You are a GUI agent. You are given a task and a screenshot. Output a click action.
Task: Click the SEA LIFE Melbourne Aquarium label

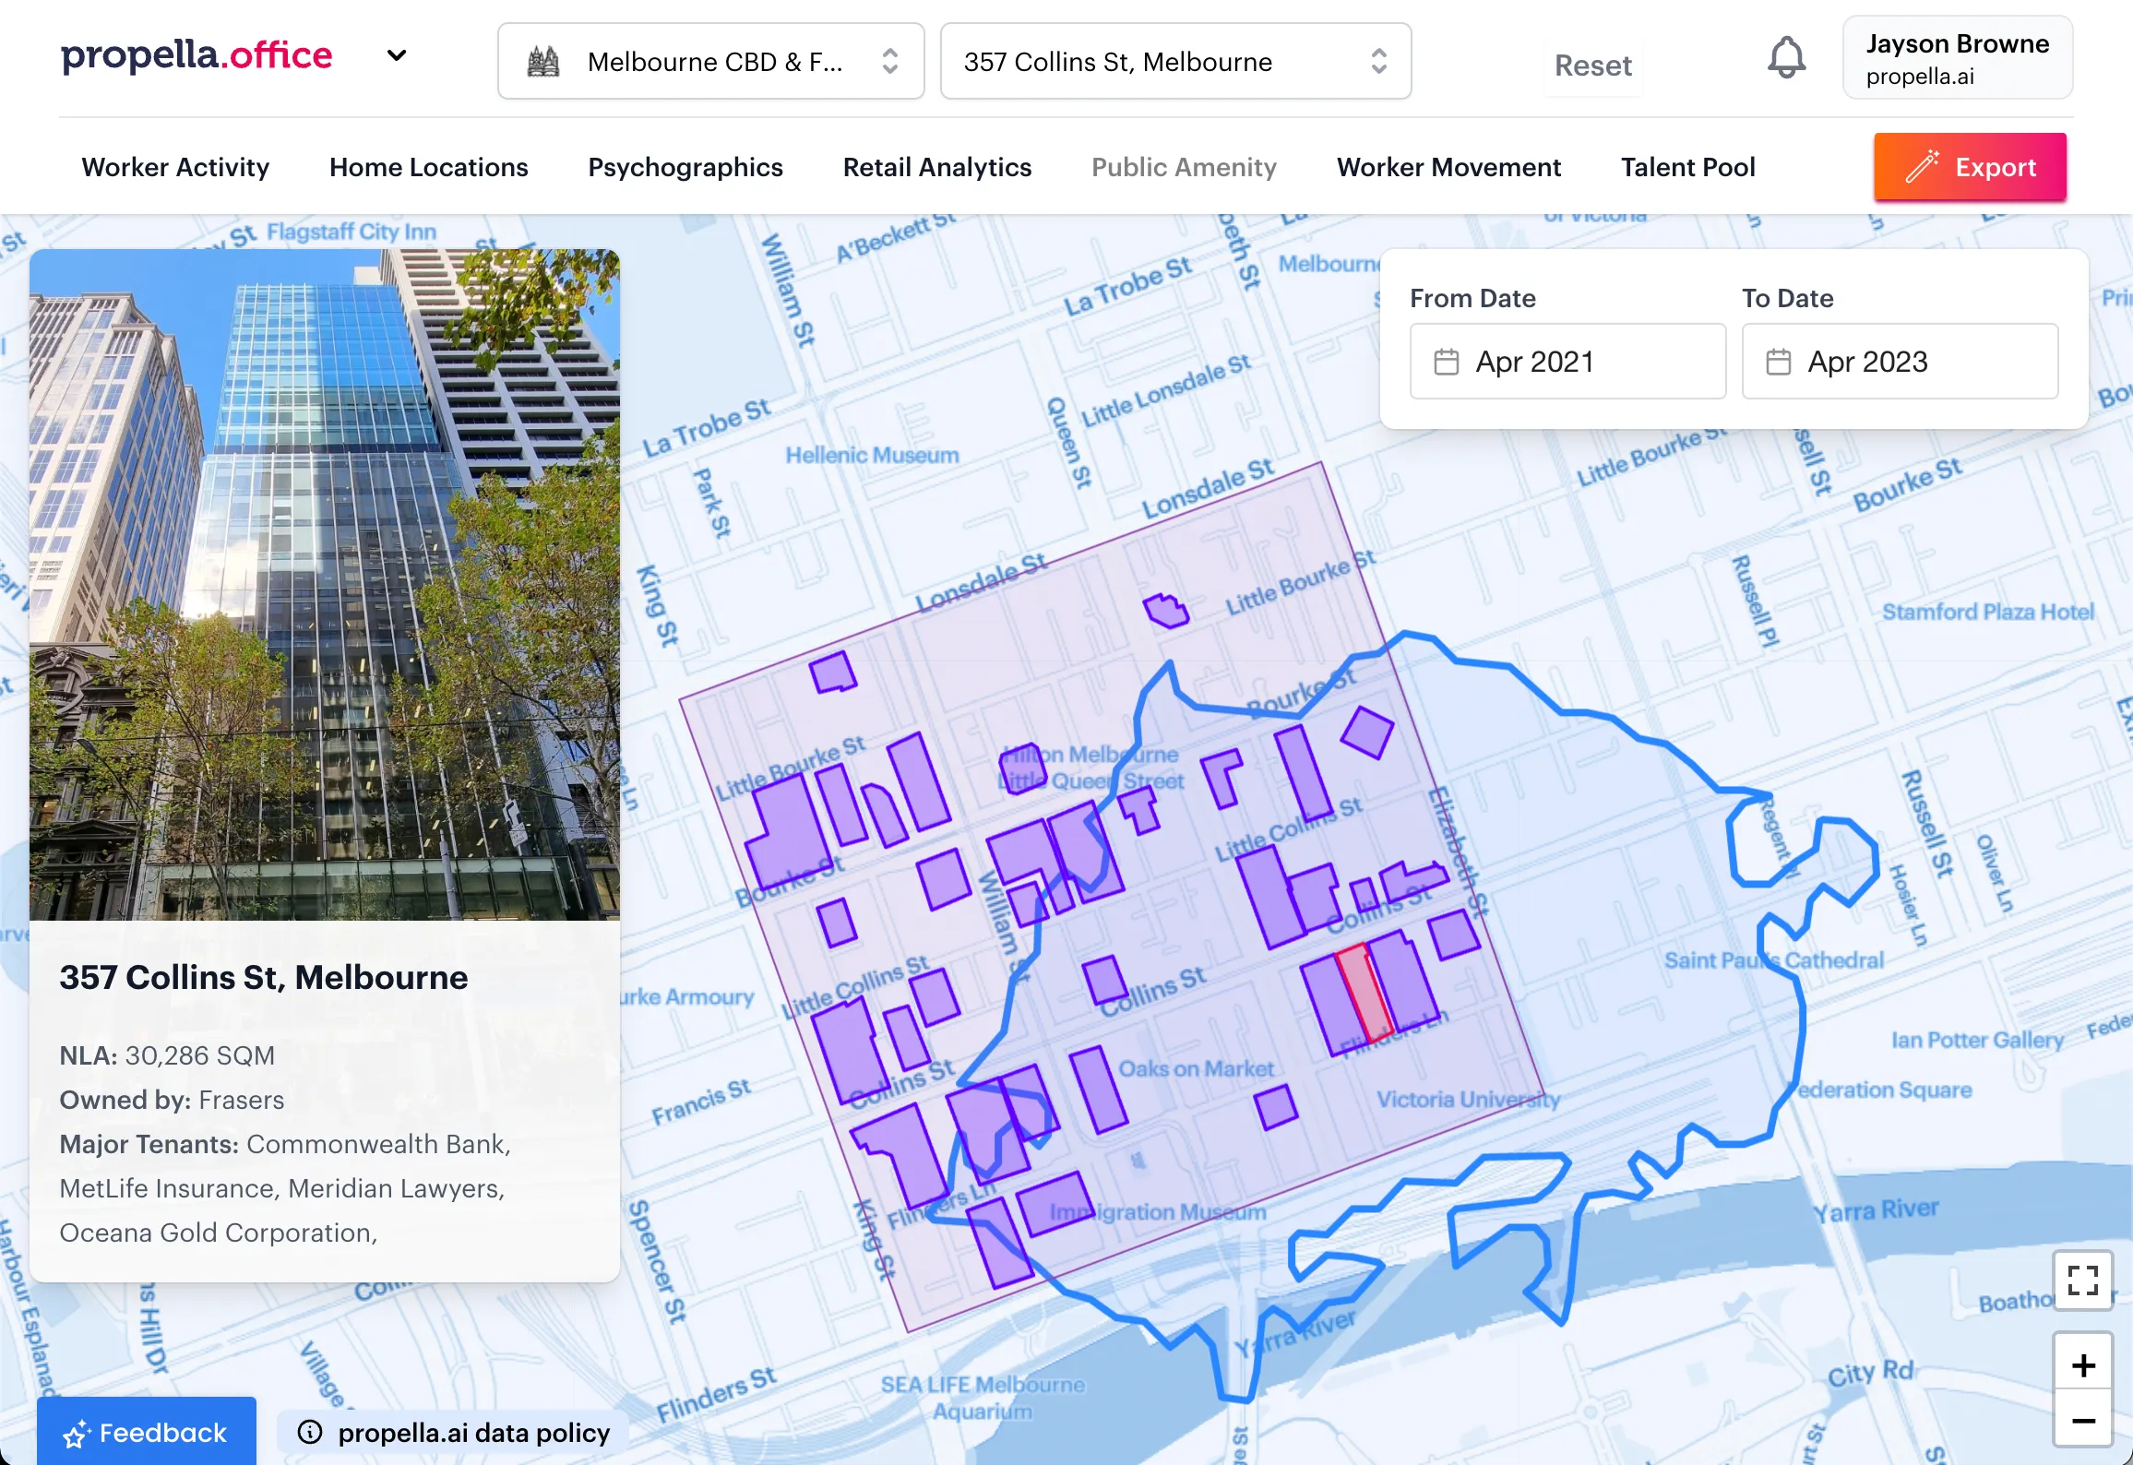tap(983, 1398)
